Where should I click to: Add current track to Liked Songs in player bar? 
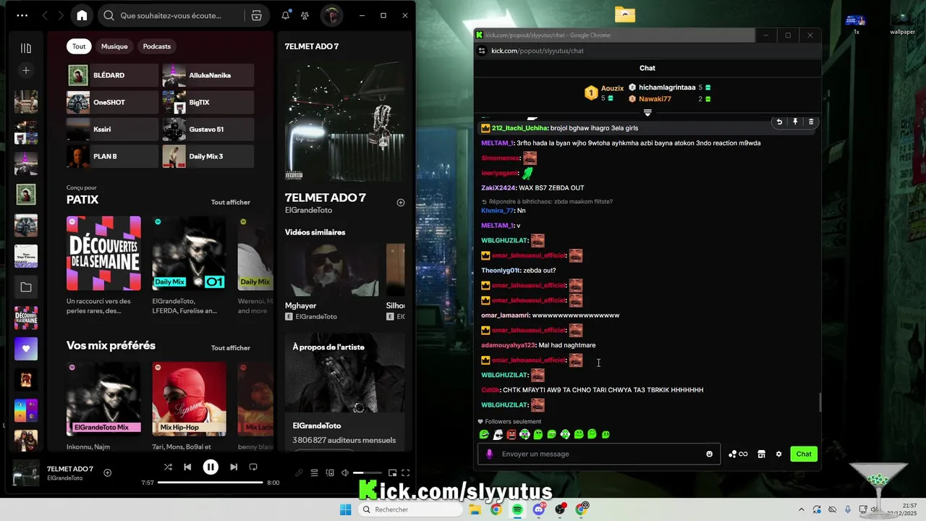point(107,473)
